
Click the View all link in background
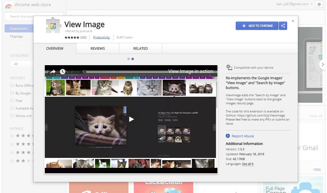click(x=315, y=116)
